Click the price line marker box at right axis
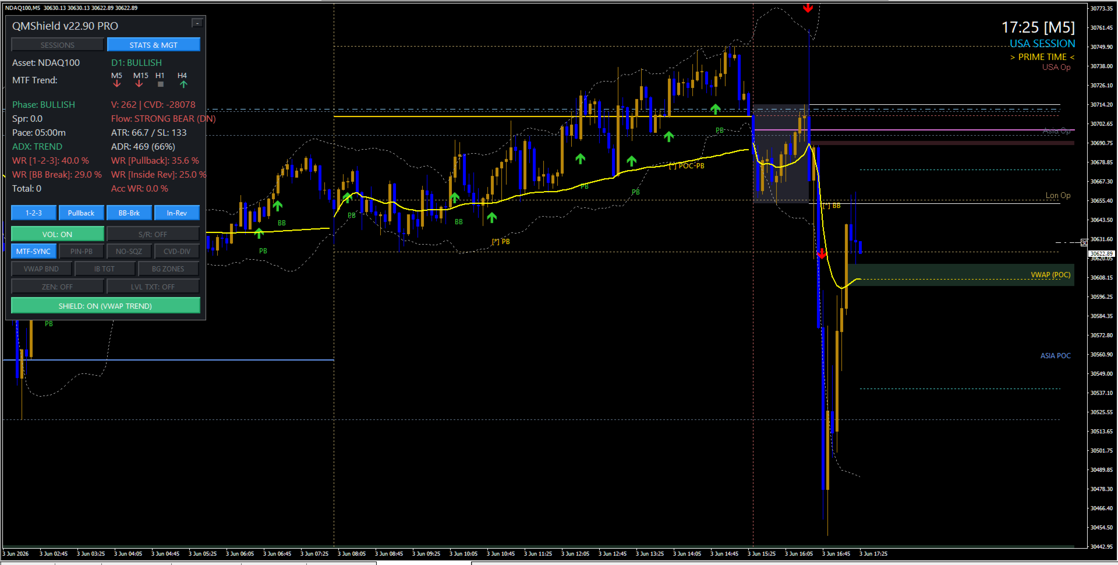Viewport: 1118px width, 565px height. tap(1084, 242)
